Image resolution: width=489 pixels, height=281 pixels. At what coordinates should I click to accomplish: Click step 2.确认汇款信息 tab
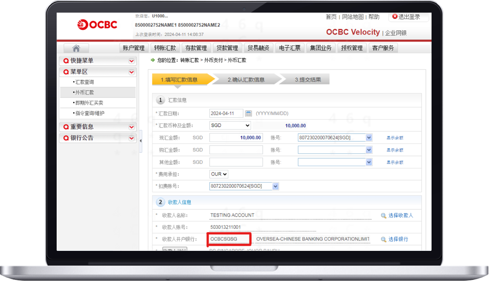[x=247, y=80]
